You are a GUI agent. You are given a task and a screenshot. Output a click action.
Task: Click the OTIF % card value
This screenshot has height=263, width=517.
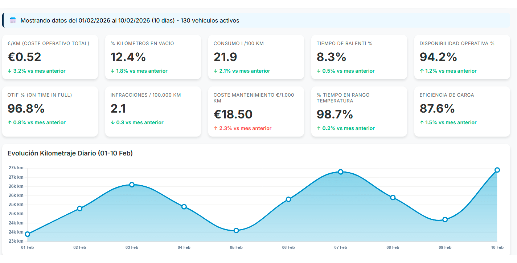tap(26, 109)
